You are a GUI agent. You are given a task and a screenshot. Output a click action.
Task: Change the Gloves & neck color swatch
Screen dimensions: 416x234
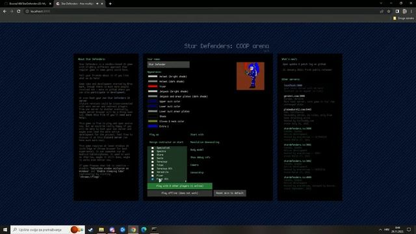[153, 122]
